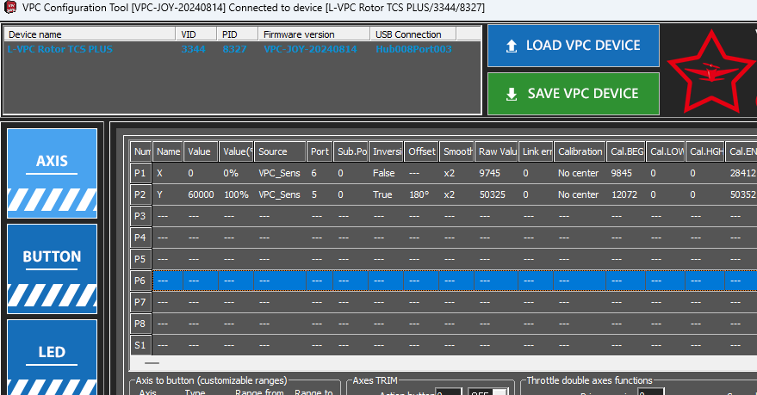Select axis row header P7
The height and width of the screenshot is (395, 757).
(x=140, y=302)
